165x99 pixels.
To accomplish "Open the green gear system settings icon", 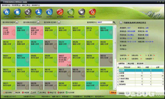I will point(71,12).
